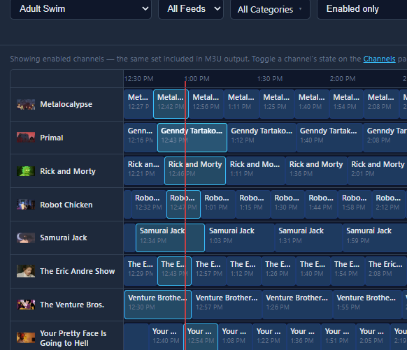
Task: Click the Robot Chicken channel thumbnail
Action: pos(26,205)
